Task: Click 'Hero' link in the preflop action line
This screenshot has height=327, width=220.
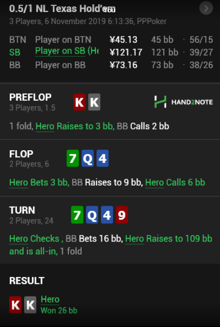Action: 45,126
